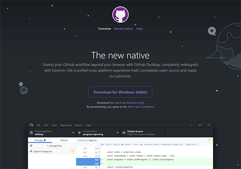Switch to the History tab
The image size is (241, 169).
(64, 140)
